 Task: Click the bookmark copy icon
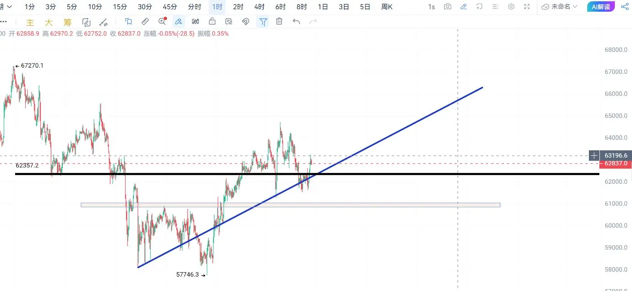(x=128, y=22)
